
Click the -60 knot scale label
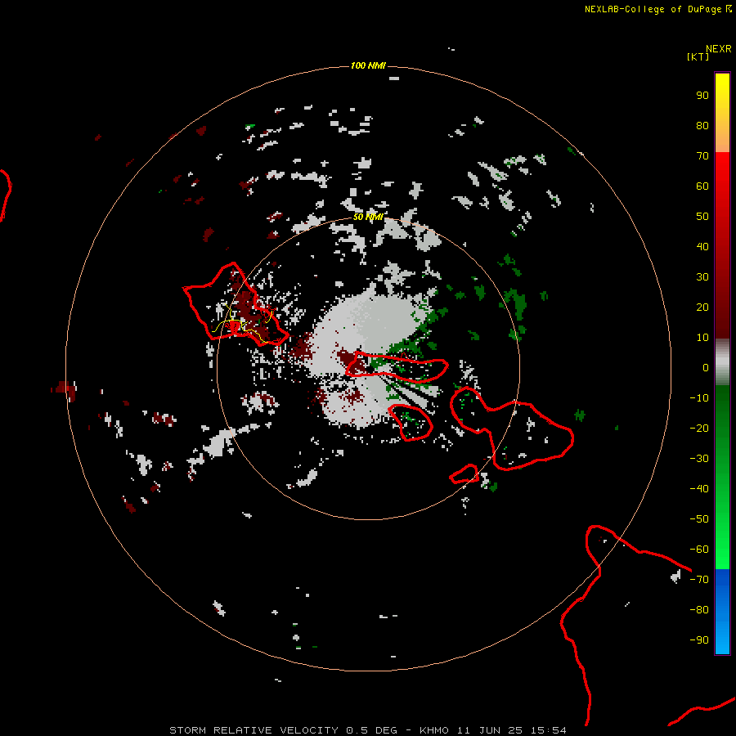(x=699, y=550)
